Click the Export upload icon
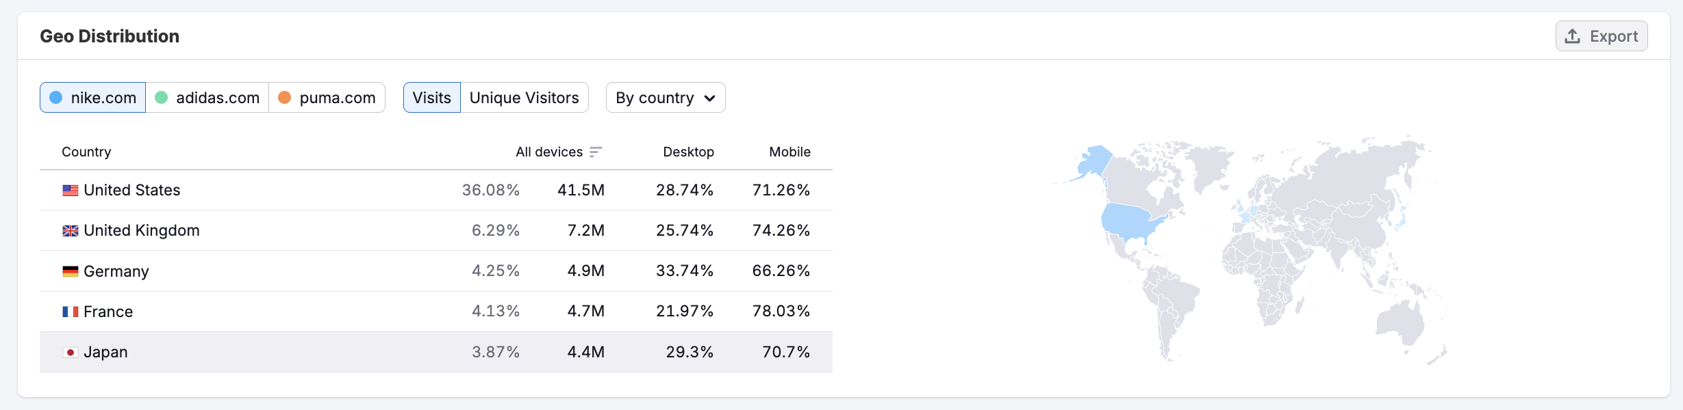 pos(1573,36)
